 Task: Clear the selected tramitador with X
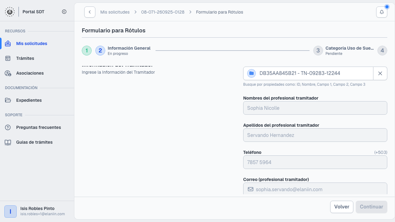pyautogui.click(x=380, y=73)
